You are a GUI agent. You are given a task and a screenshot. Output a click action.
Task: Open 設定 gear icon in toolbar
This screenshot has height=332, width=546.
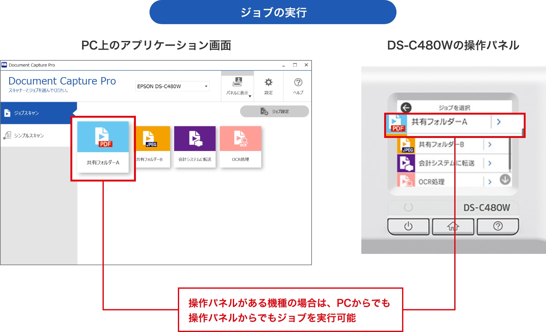coord(268,86)
